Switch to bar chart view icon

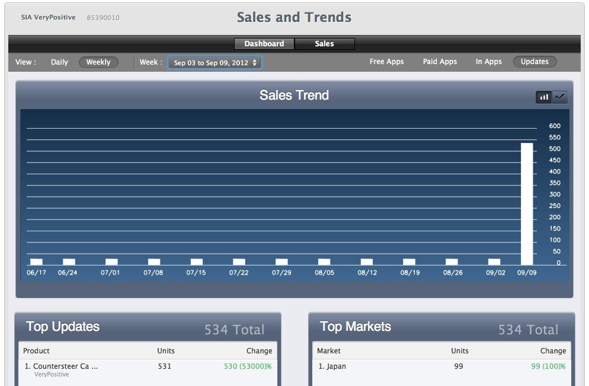tap(543, 97)
